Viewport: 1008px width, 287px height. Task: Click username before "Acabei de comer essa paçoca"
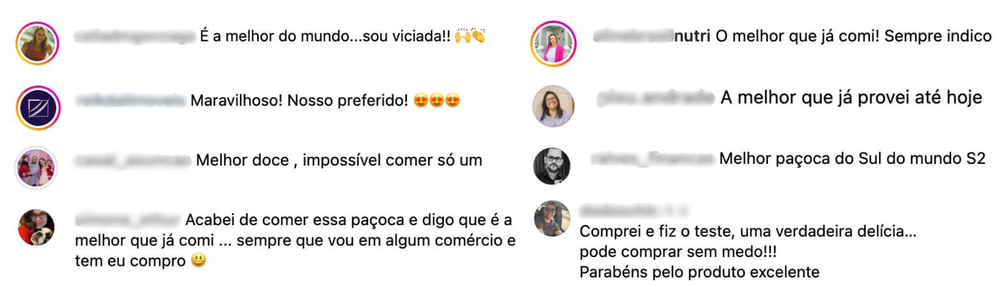[x=128, y=220]
